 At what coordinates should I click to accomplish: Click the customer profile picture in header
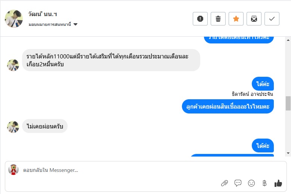click(x=14, y=19)
